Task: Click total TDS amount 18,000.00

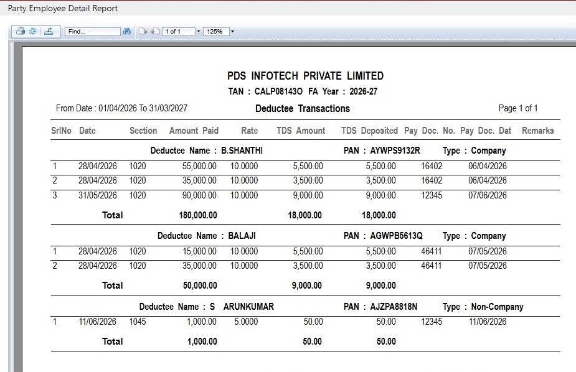Action: 305,215
